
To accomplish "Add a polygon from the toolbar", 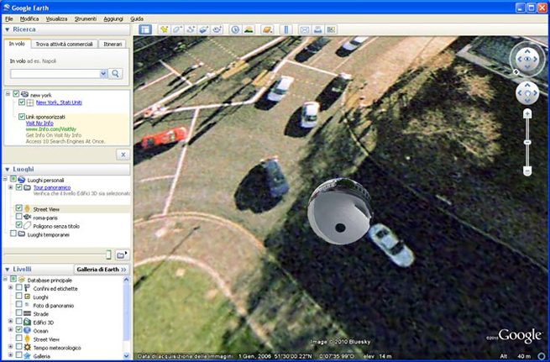I will [x=177, y=29].
